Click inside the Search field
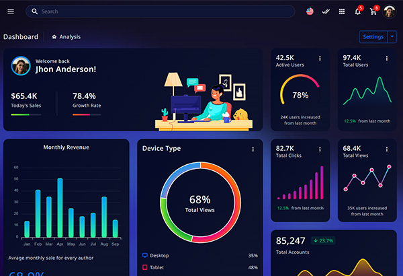The image size is (403, 276). (161, 11)
